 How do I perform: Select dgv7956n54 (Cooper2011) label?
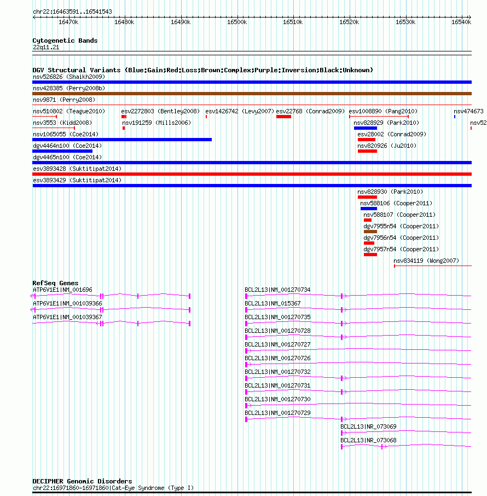(x=401, y=238)
